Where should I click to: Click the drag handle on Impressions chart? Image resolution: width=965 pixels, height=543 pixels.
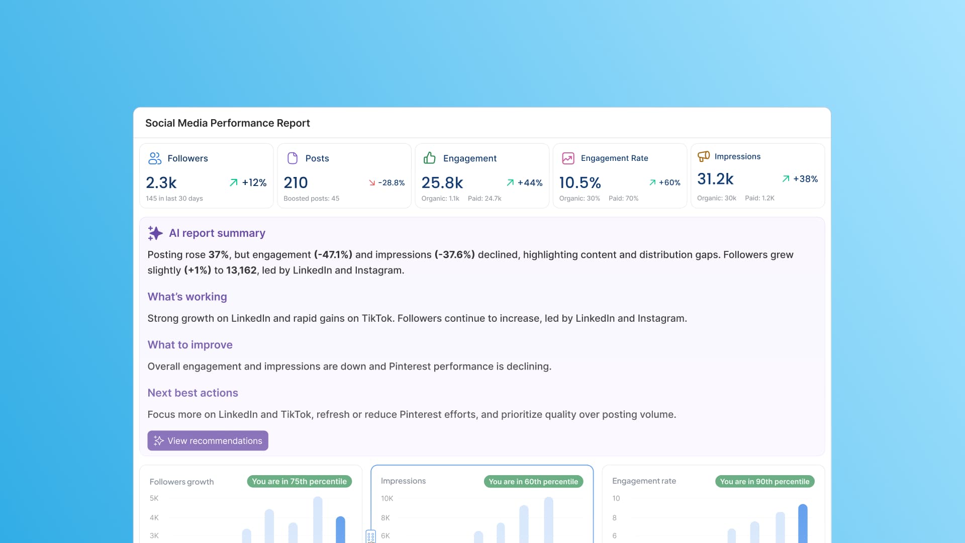[371, 536]
